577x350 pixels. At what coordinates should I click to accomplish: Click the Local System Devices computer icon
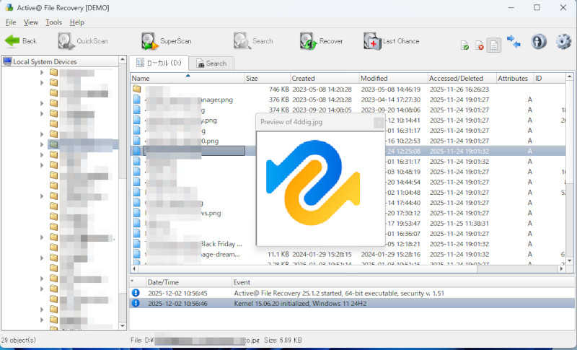coord(7,61)
